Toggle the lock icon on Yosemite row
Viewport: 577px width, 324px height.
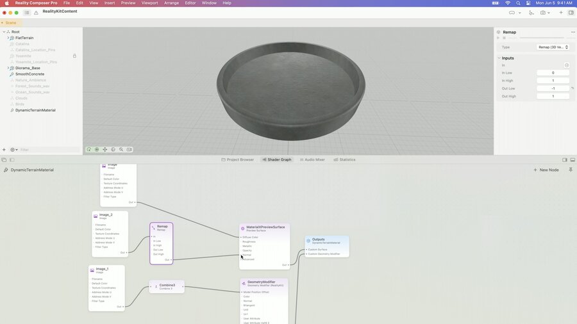75,56
